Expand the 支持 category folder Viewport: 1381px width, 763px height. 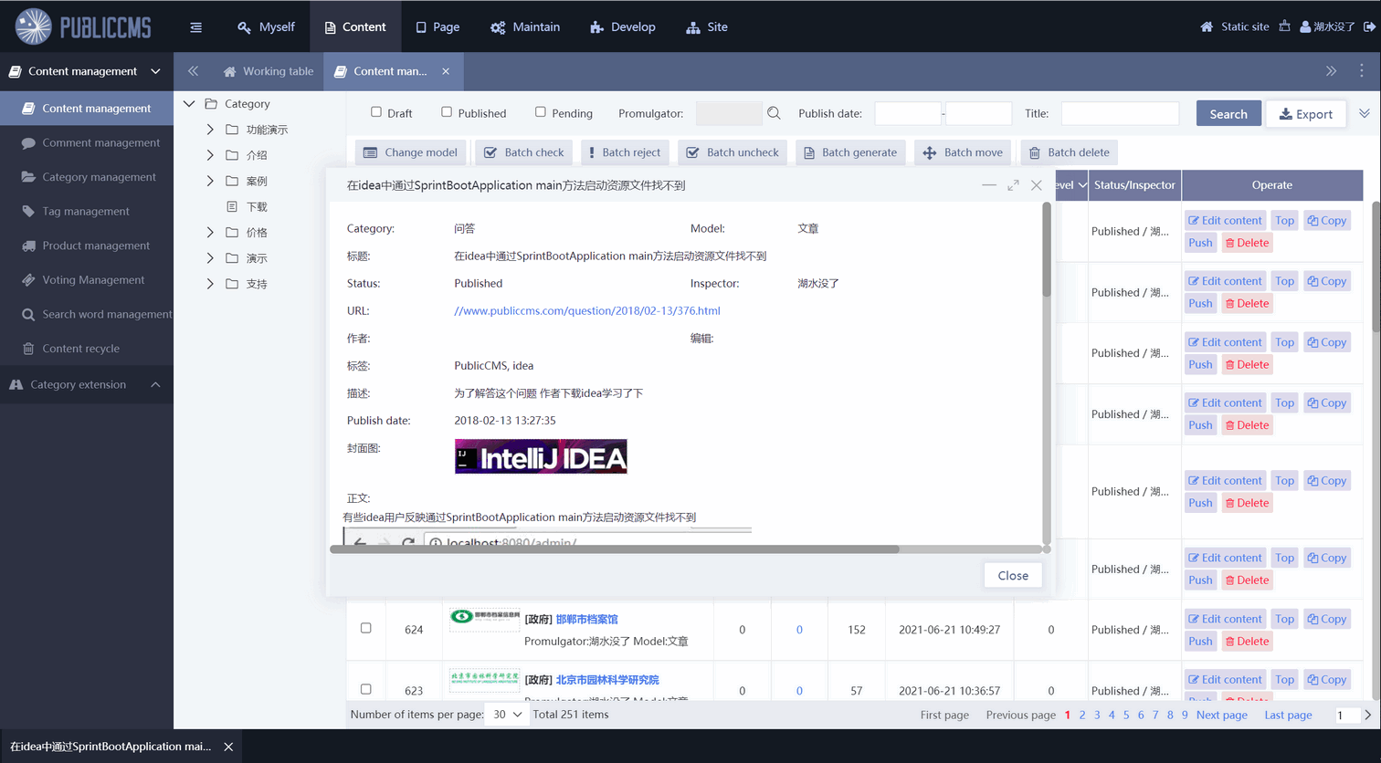point(210,284)
